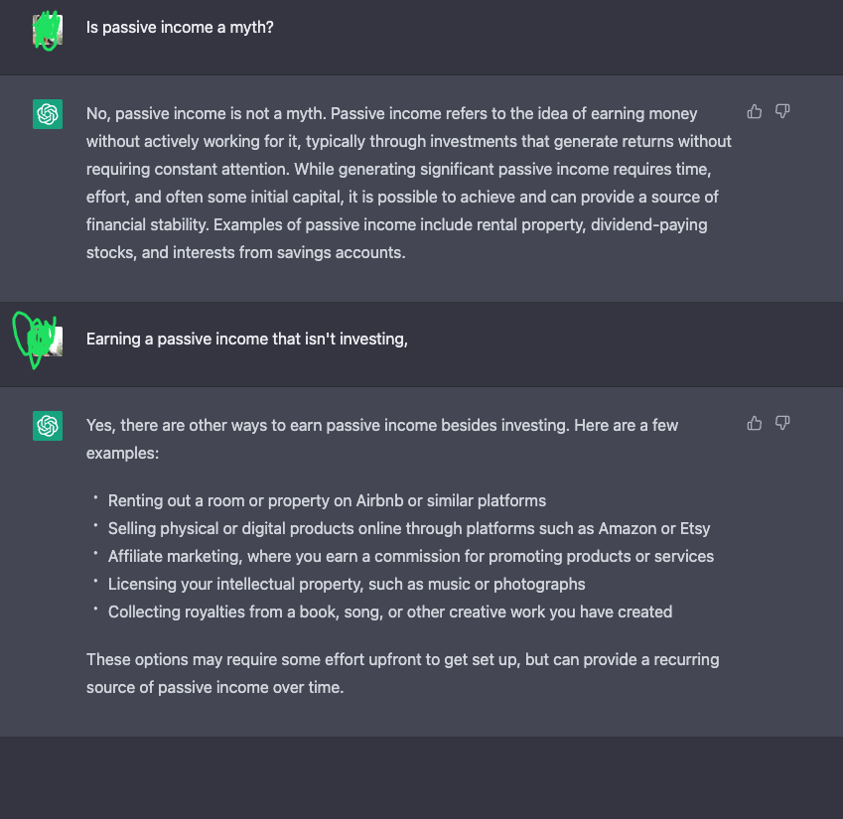Click the 'Collecting royalties from a book' bullet
Viewport: 843px width, 819px height.
click(390, 613)
